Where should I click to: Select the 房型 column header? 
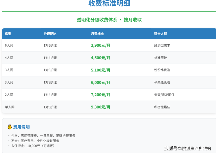click(8, 34)
